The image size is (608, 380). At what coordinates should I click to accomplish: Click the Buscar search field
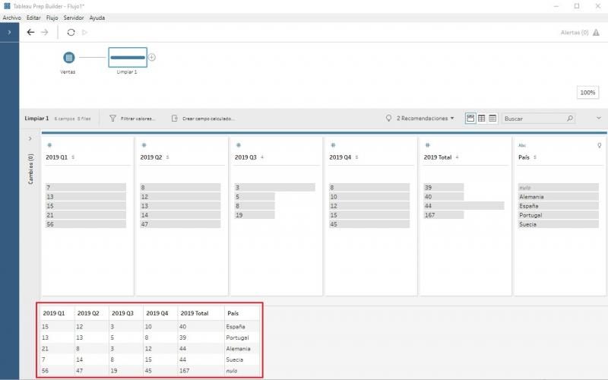pos(532,119)
